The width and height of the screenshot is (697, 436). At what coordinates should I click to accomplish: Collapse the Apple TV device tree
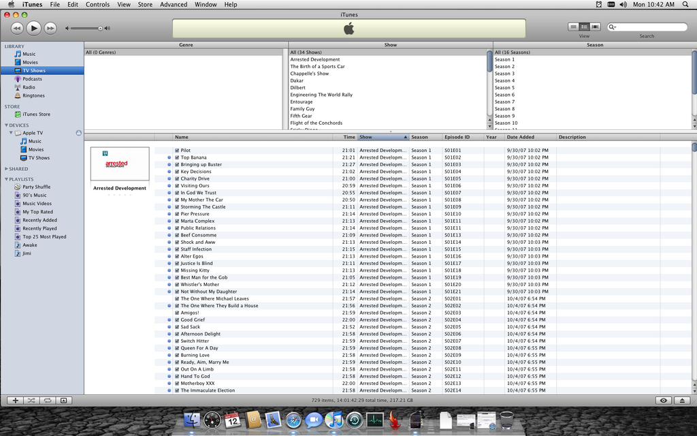click(11, 133)
